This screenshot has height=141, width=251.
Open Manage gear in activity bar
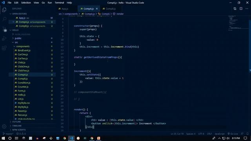pos(4,127)
